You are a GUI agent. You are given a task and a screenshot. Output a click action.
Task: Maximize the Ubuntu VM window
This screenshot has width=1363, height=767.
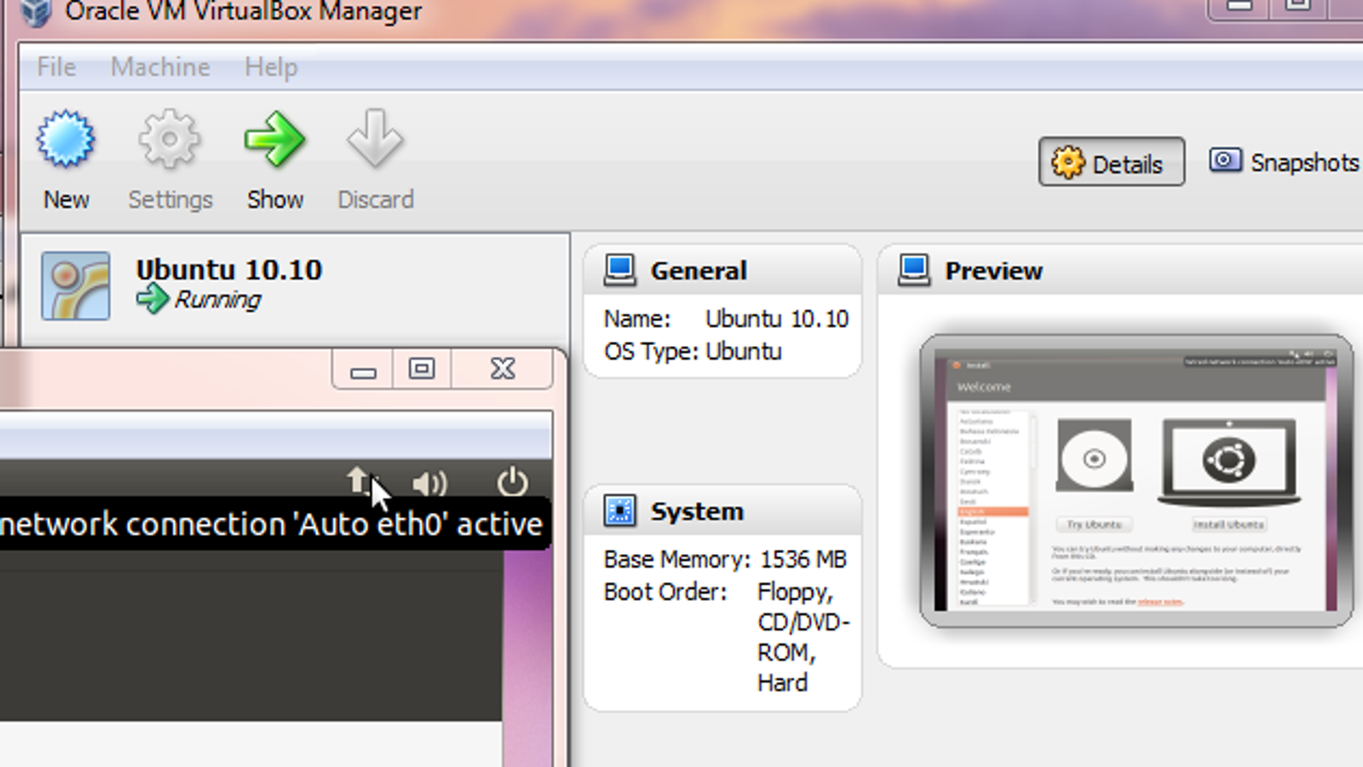(422, 369)
